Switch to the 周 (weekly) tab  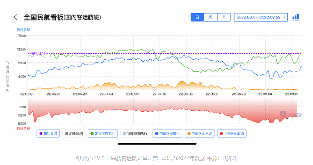click(x=211, y=17)
